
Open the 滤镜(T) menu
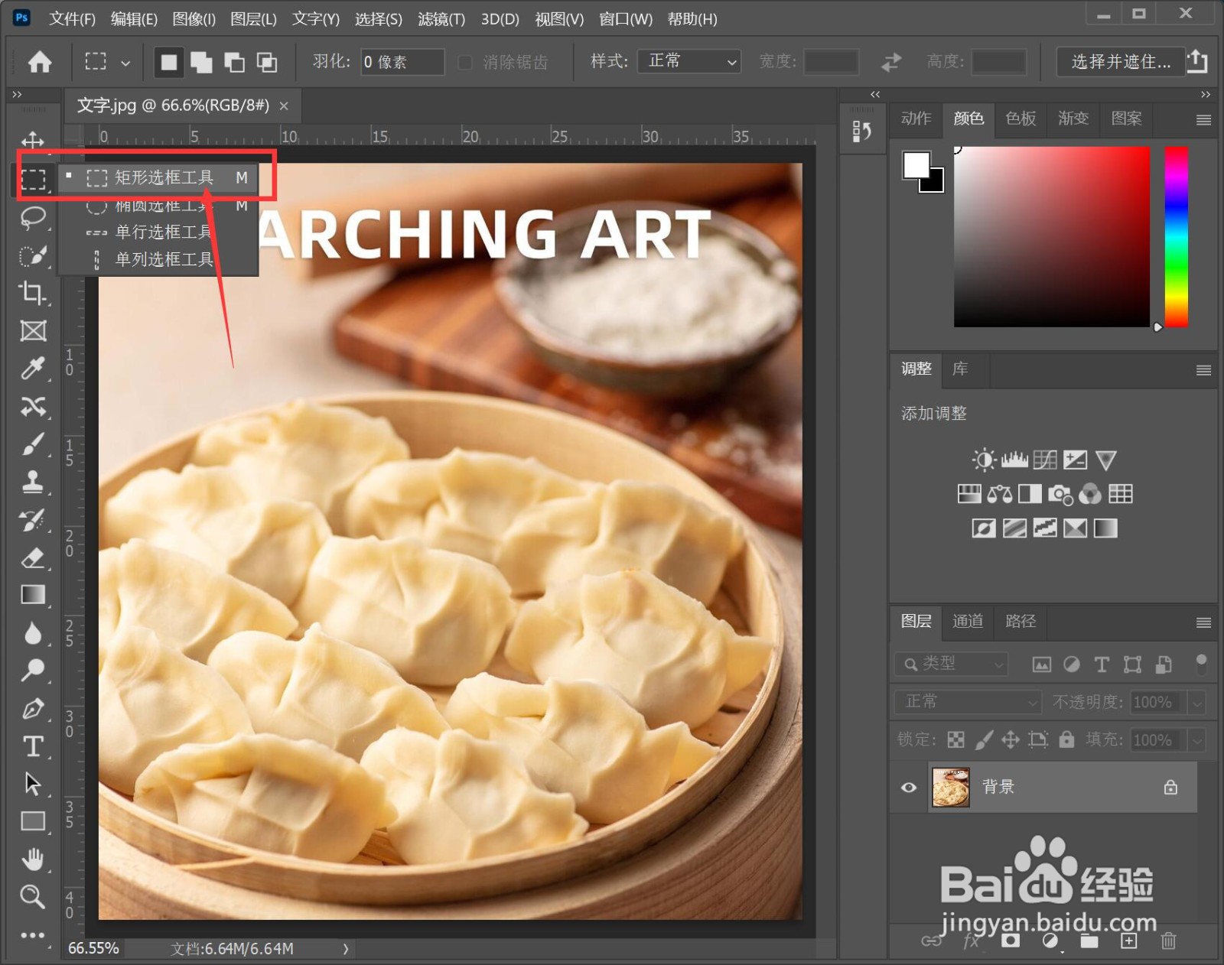click(x=441, y=19)
